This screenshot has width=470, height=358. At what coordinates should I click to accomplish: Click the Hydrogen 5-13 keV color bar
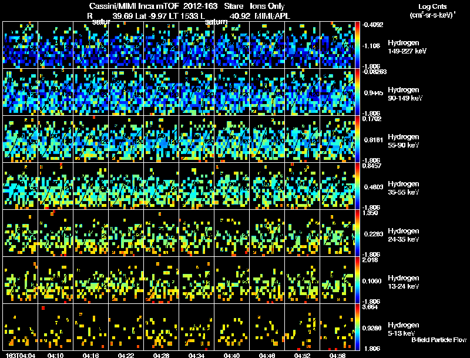pos(357,327)
